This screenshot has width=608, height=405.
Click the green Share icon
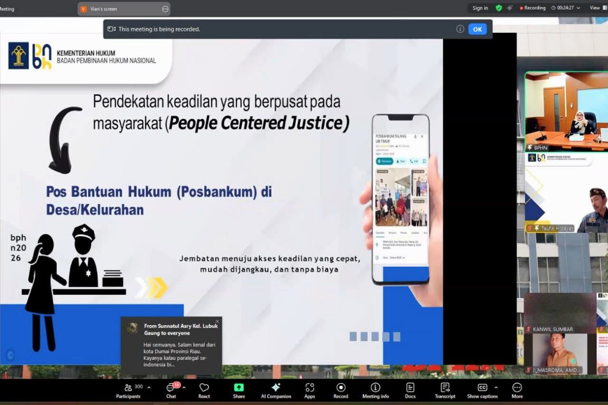click(x=238, y=389)
